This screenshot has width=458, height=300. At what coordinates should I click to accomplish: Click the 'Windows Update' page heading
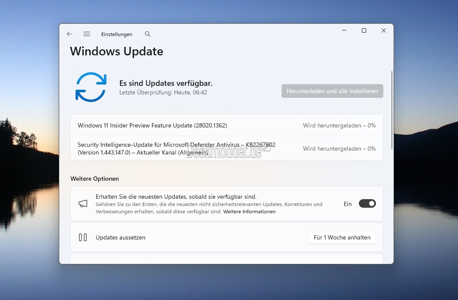pyautogui.click(x=117, y=51)
